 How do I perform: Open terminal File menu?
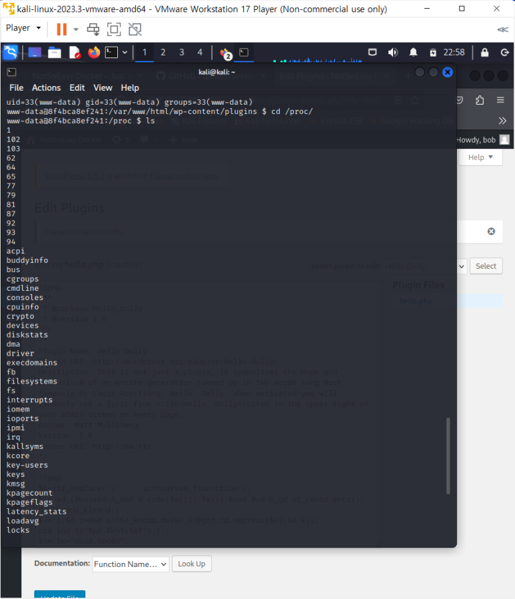pyautogui.click(x=17, y=88)
